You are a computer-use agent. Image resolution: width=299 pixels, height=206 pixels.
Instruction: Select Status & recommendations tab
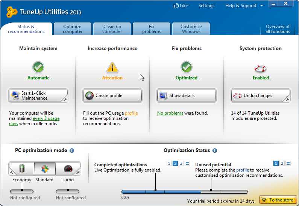(x=26, y=29)
